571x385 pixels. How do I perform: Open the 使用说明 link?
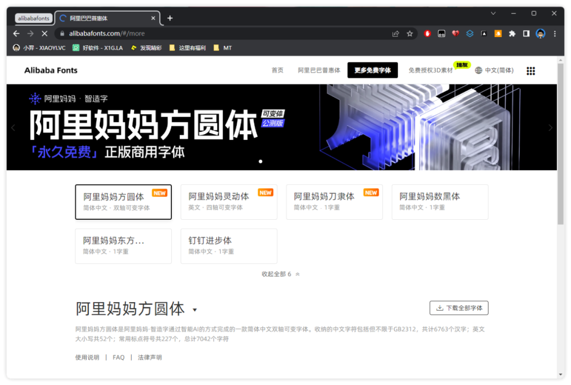[87, 358]
